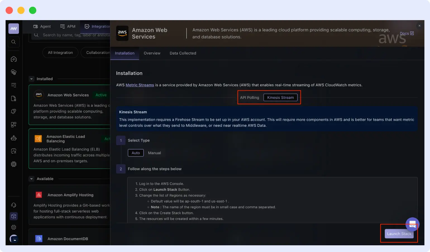Open the Data Collected tab
Image resolution: width=430 pixels, height=252 pixels.
[183, 53]
